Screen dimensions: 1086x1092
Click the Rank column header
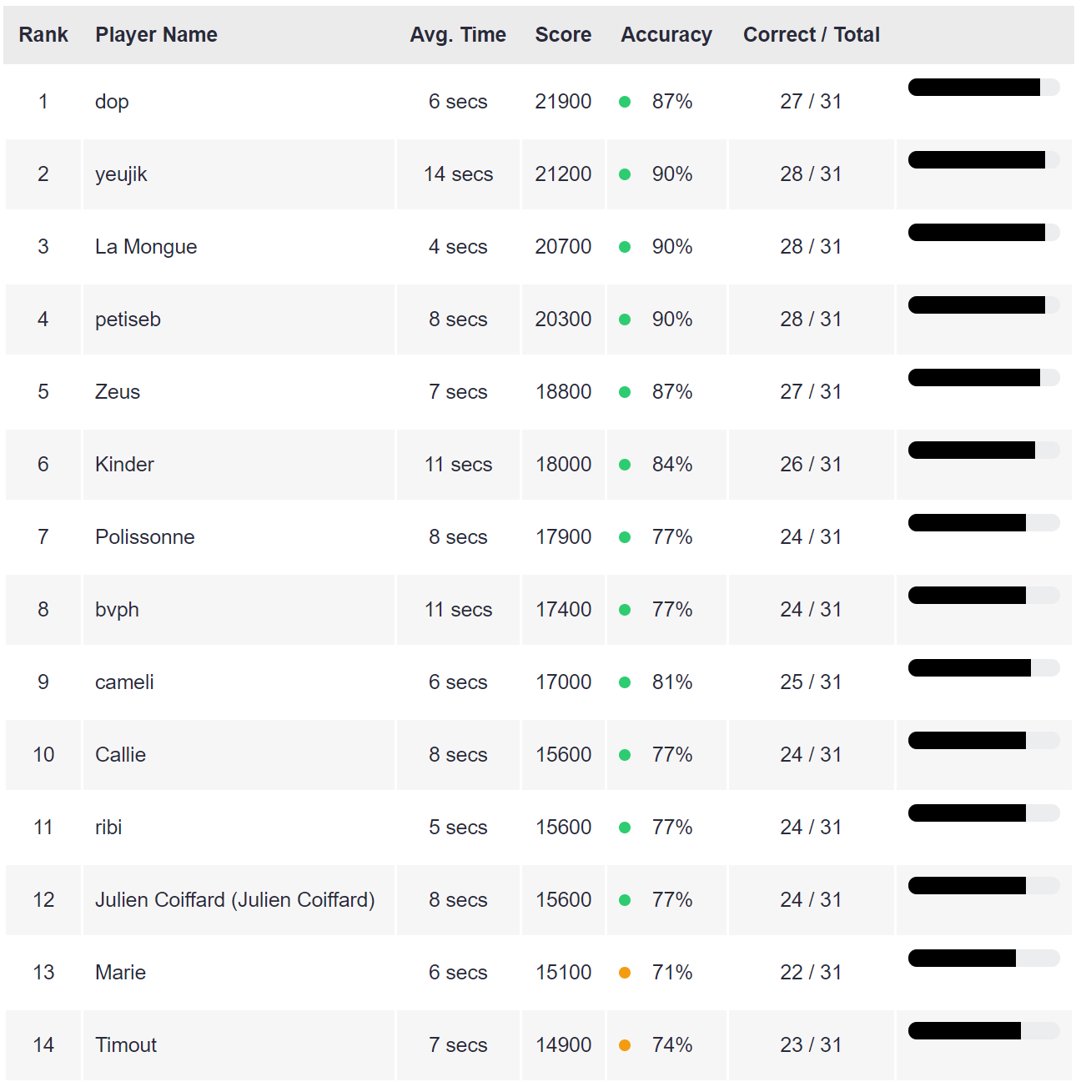coord(43,35)
